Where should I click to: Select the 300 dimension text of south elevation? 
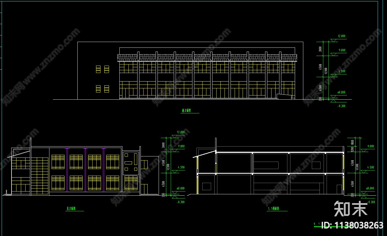click(320, 99)
